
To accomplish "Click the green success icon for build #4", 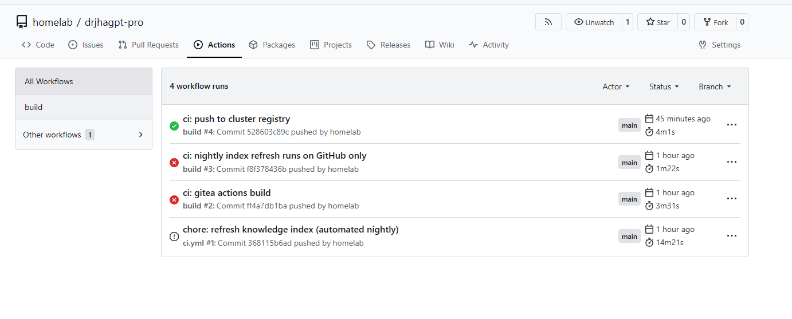I will (174, 125).
